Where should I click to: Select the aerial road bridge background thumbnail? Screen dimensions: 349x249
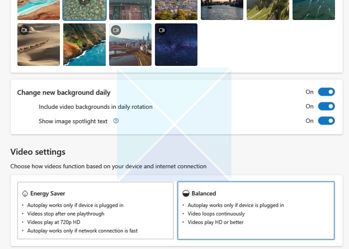(x=130, y=9)
